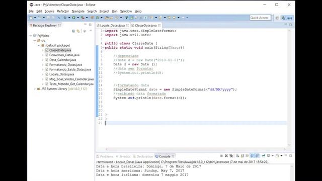Collapse the src folder node
Screen dimensions: 322x181
(x=35, y=41)
